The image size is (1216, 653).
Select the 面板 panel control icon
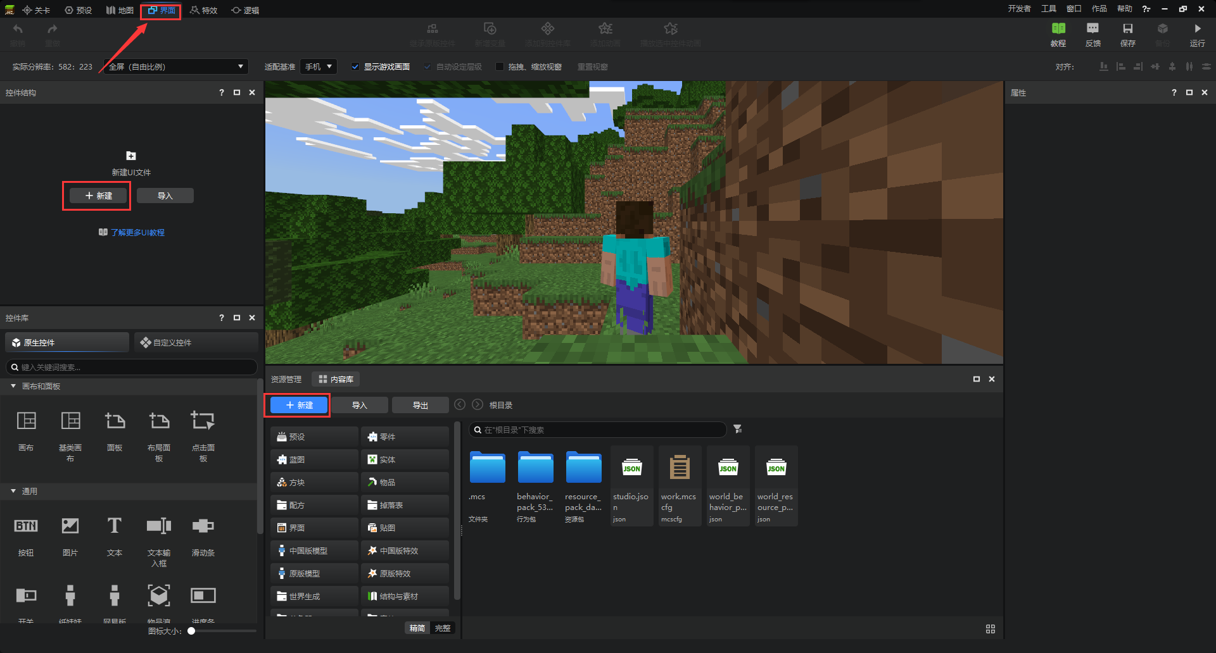115,420
